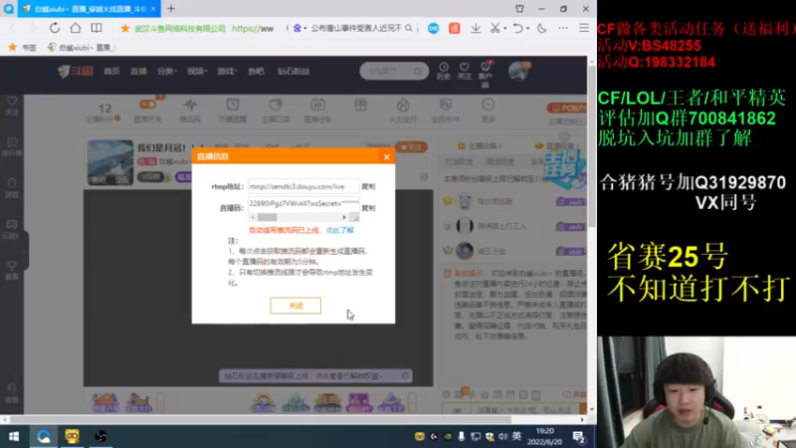Open 关注 heart icon in header
796x448 pixels.
464,71
